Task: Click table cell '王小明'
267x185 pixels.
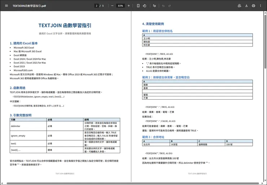Action: pos(197,38)
